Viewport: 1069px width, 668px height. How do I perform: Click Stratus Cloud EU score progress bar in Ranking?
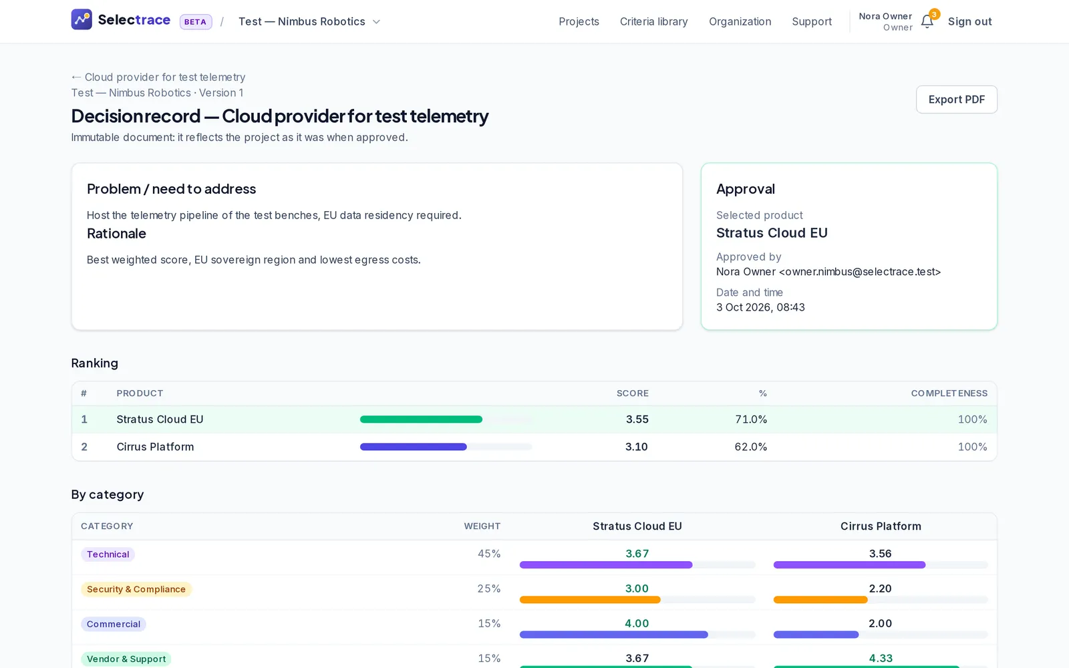446,420
